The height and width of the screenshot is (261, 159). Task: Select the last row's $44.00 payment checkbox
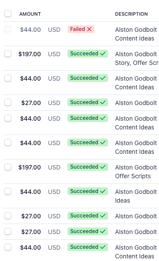[8, 247]
